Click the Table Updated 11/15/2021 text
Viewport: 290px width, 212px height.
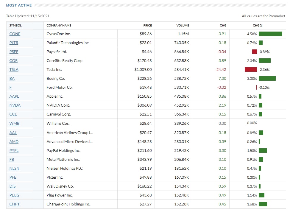coord(28,16)
